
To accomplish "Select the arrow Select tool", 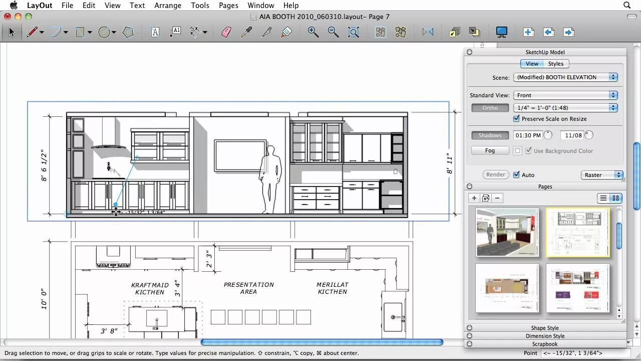I will pos(12,32).
